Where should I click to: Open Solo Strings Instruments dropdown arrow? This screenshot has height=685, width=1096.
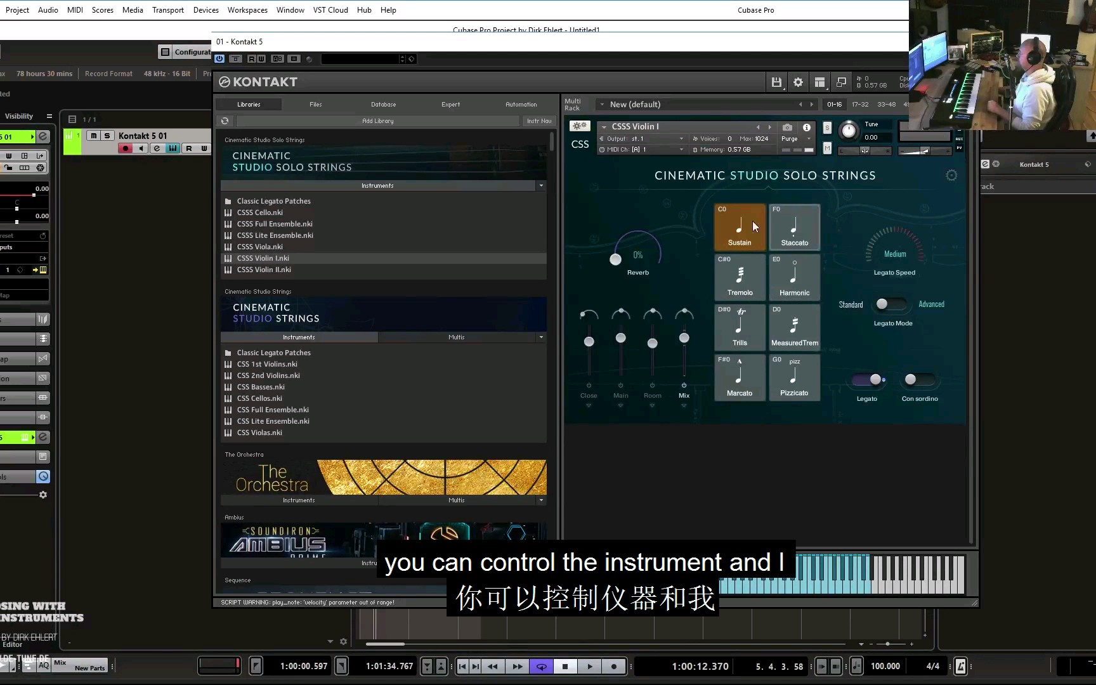click(x=541, y=186)
